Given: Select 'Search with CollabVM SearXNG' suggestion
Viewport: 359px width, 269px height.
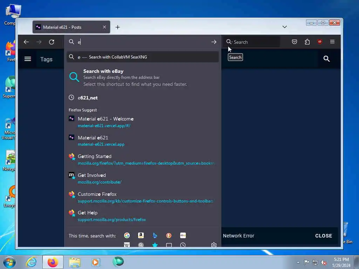Looking at the screenshot, I should pos(143,57).
